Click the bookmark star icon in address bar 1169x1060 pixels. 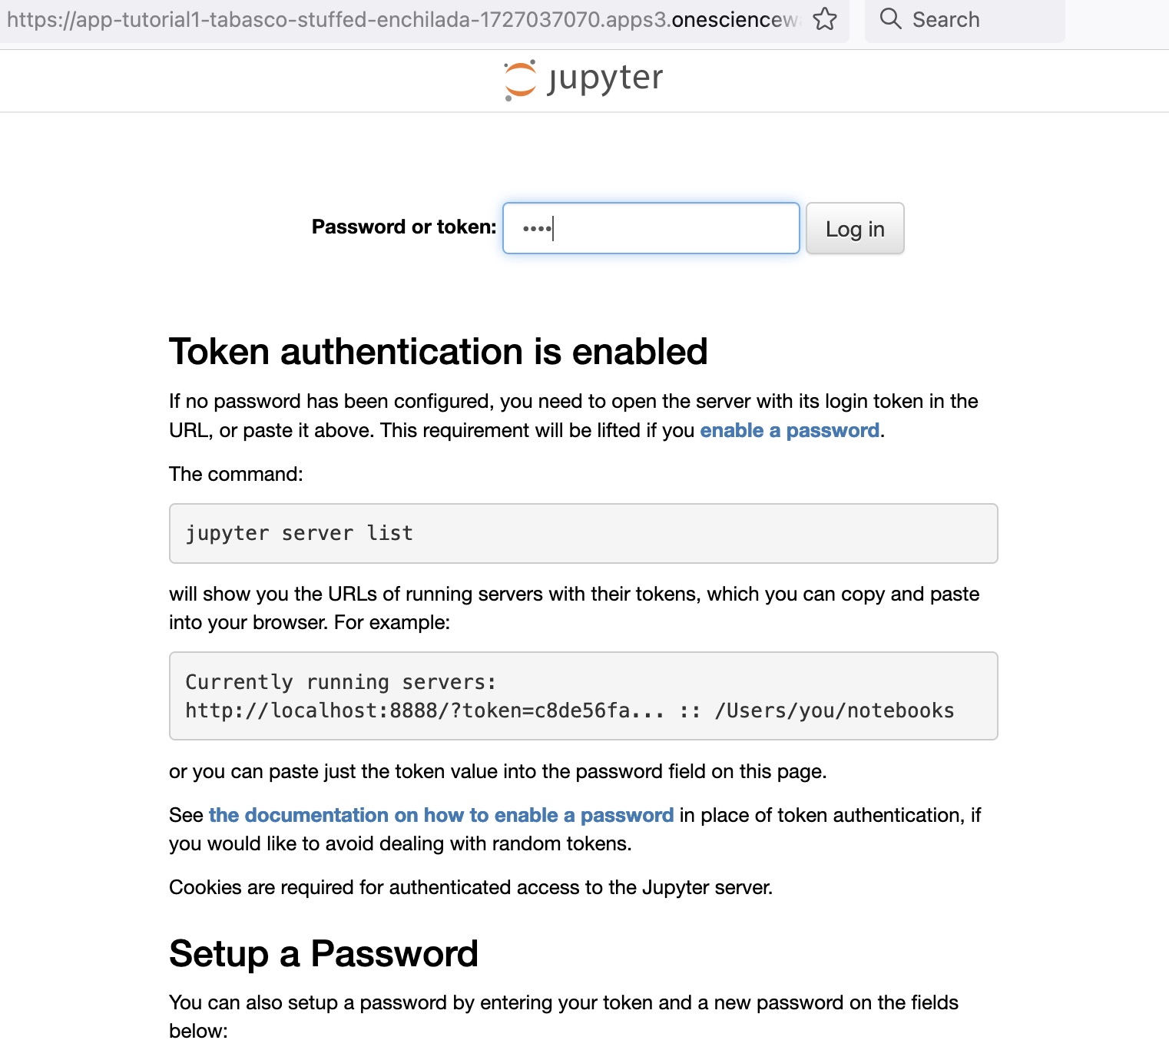pos(825,19)
